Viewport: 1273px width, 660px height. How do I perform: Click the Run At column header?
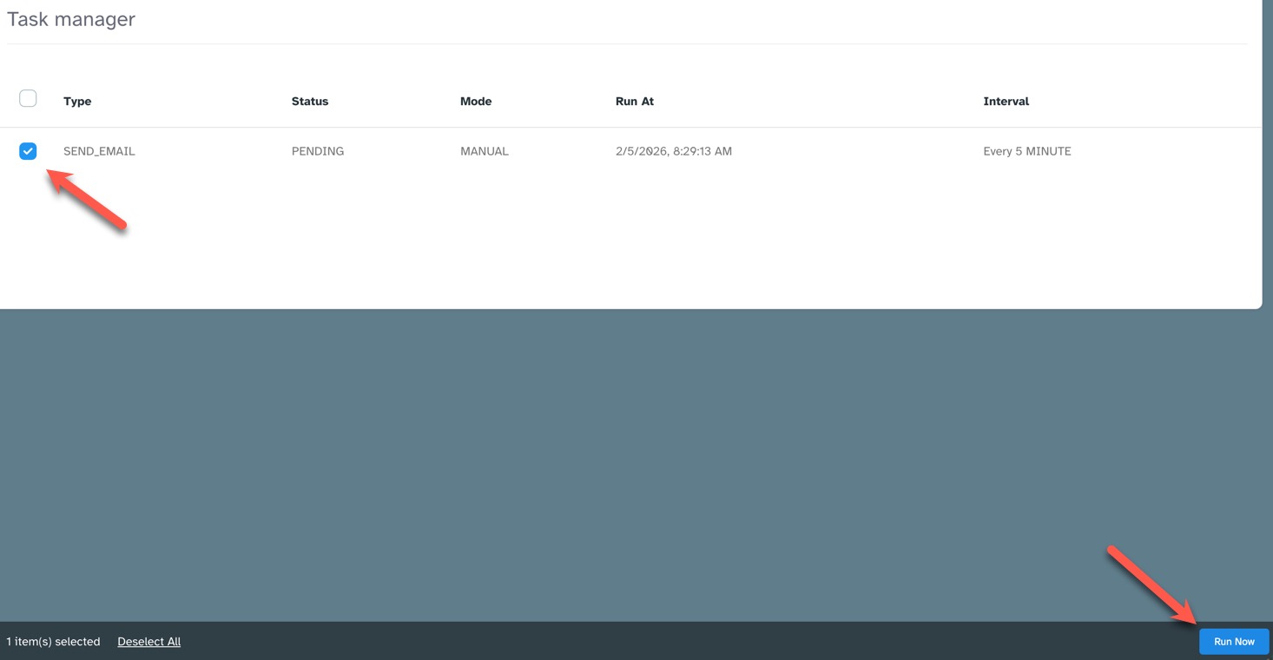coord(634,102)
